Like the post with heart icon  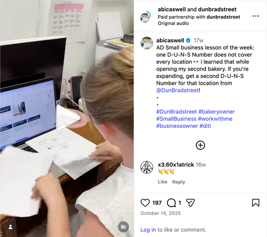tap(145, 203)
